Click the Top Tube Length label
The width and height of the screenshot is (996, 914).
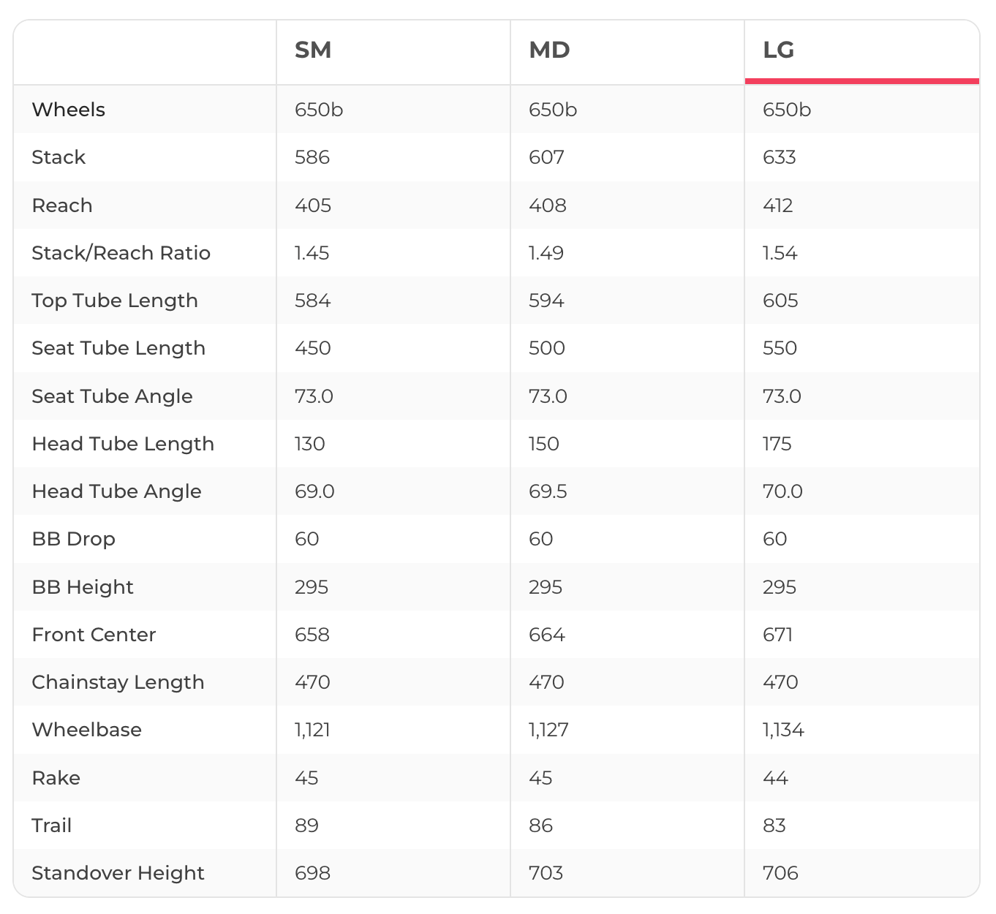tap(115, 301)
